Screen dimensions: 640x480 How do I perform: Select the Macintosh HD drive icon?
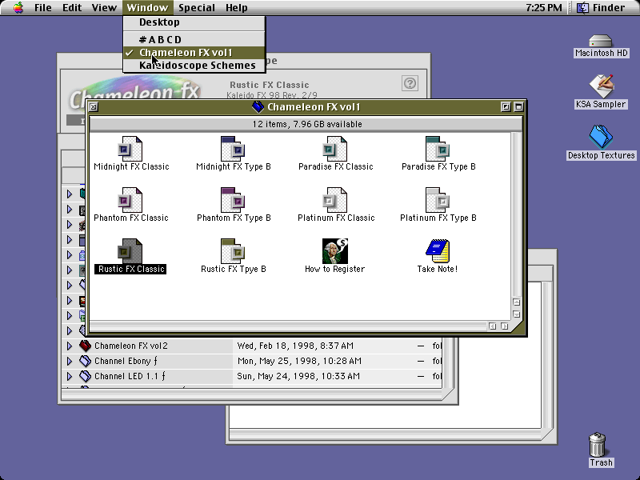[x=601, y=42]
